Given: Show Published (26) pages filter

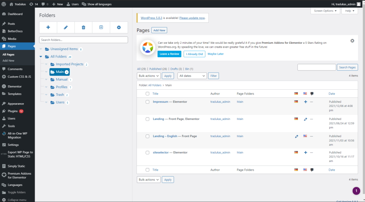Looking at the screenshot, I should pos(158,69).
